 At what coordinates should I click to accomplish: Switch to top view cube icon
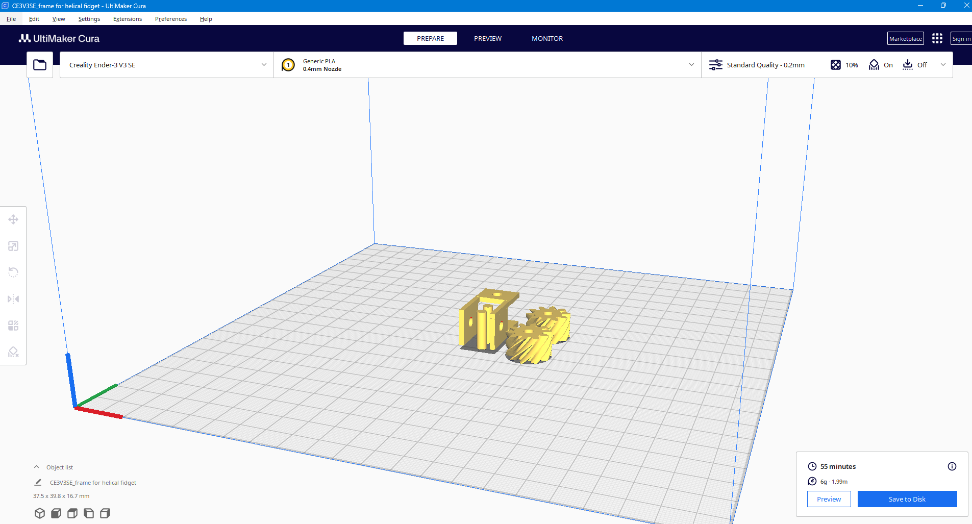[x=72, y=513]
